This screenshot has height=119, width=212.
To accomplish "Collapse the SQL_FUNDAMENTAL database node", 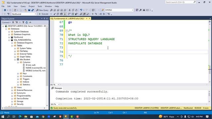I will 9,40.
